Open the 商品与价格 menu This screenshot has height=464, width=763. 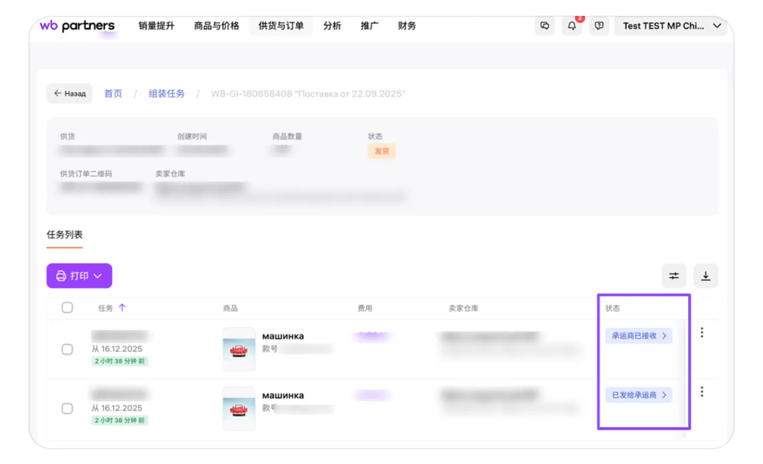(217, 26)
